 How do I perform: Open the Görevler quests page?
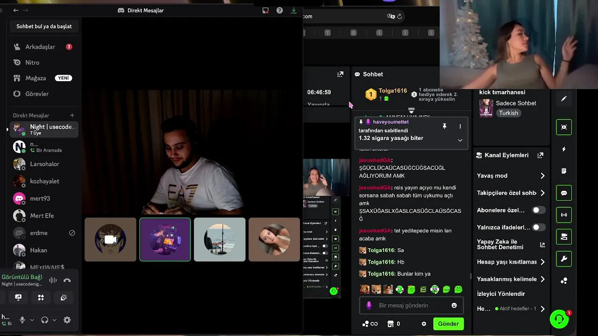[x=43, y=94]
